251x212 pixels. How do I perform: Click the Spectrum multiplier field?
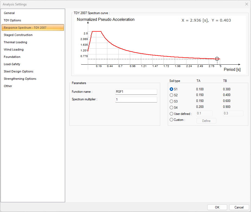pyautogui.click(x=136, y=100)
